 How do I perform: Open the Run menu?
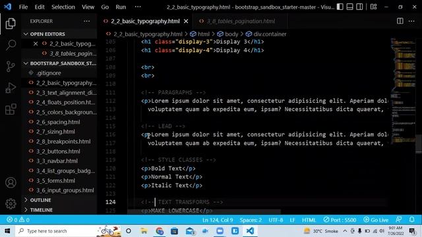121,7
